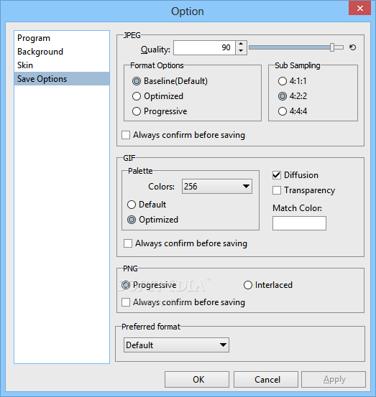Open the Skin settings page
This screenshot has height=397, width=376.
click(x=62, y=65)
